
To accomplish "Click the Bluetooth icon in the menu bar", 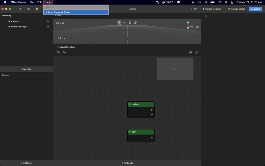I will 206,2.
